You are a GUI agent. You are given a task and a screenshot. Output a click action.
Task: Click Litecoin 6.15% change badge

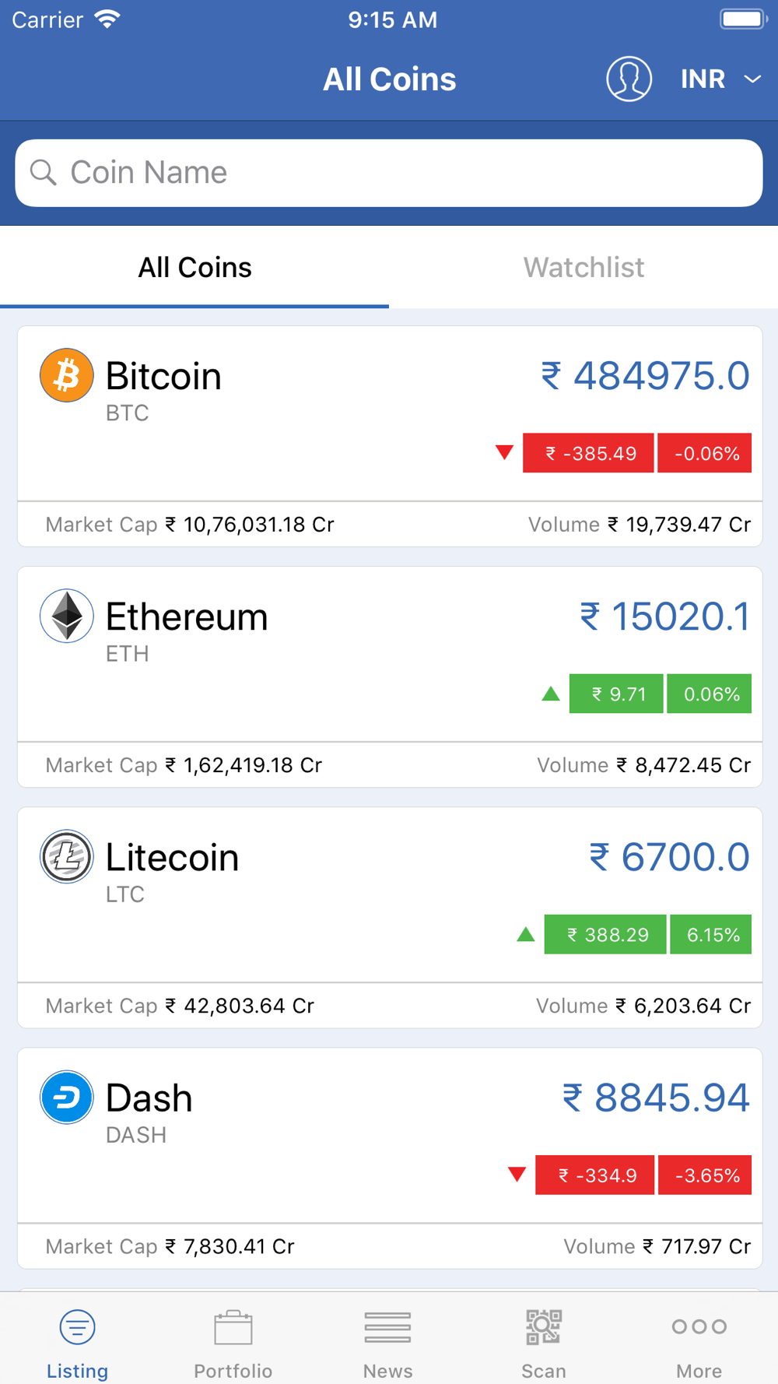[710, 934]
